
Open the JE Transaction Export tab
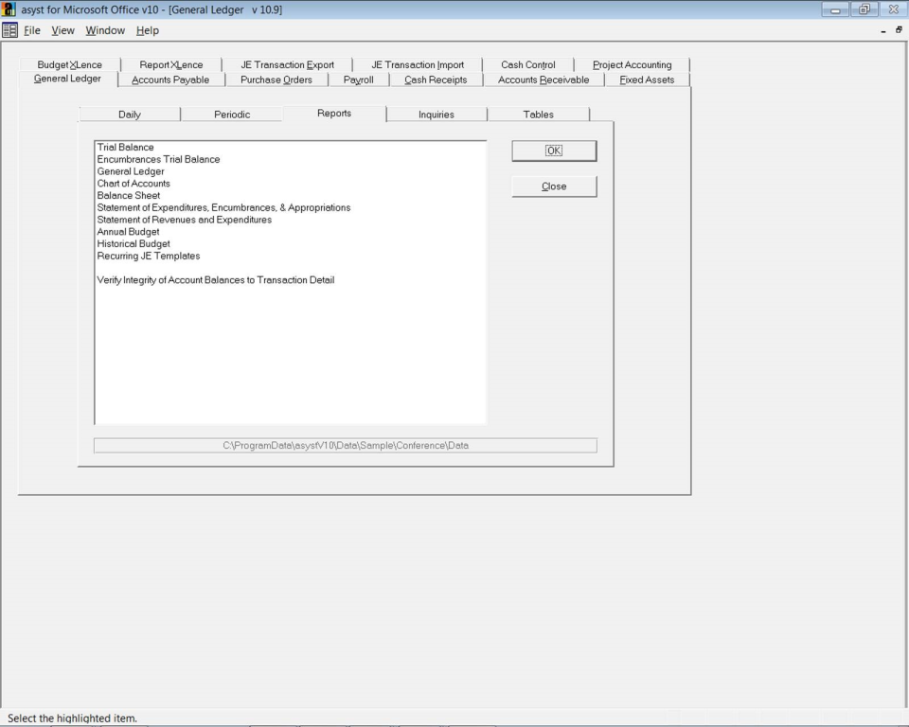(x=288, y=65)
